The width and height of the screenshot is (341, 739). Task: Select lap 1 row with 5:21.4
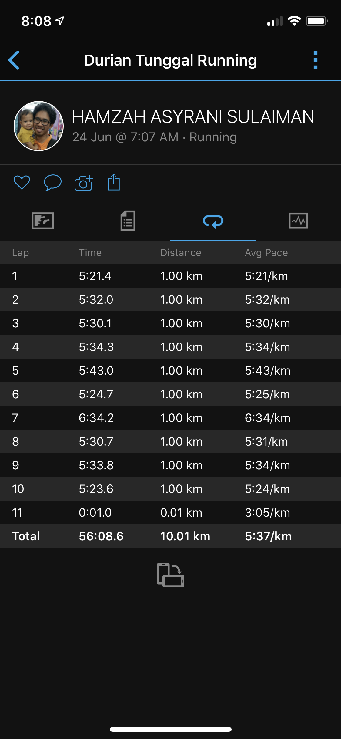tap(170, 276)
